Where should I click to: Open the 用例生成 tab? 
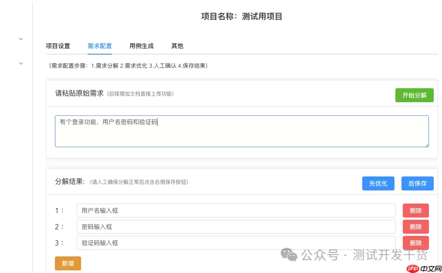coord(141,46)
